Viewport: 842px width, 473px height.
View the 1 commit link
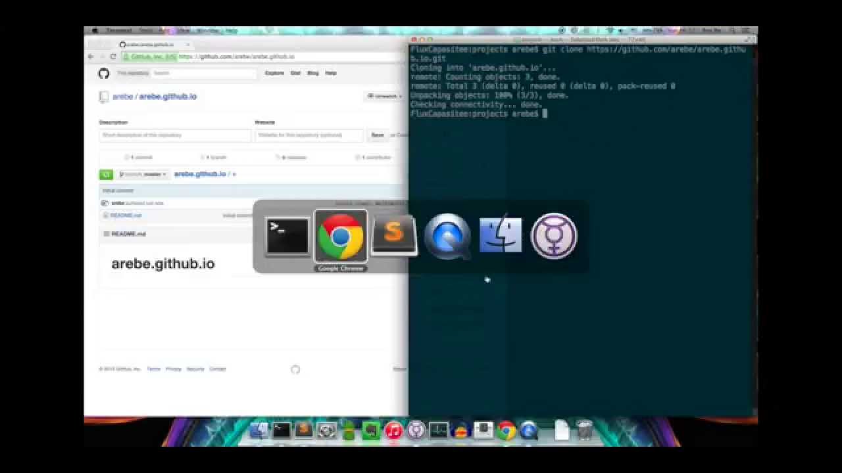tap(139, 158)
